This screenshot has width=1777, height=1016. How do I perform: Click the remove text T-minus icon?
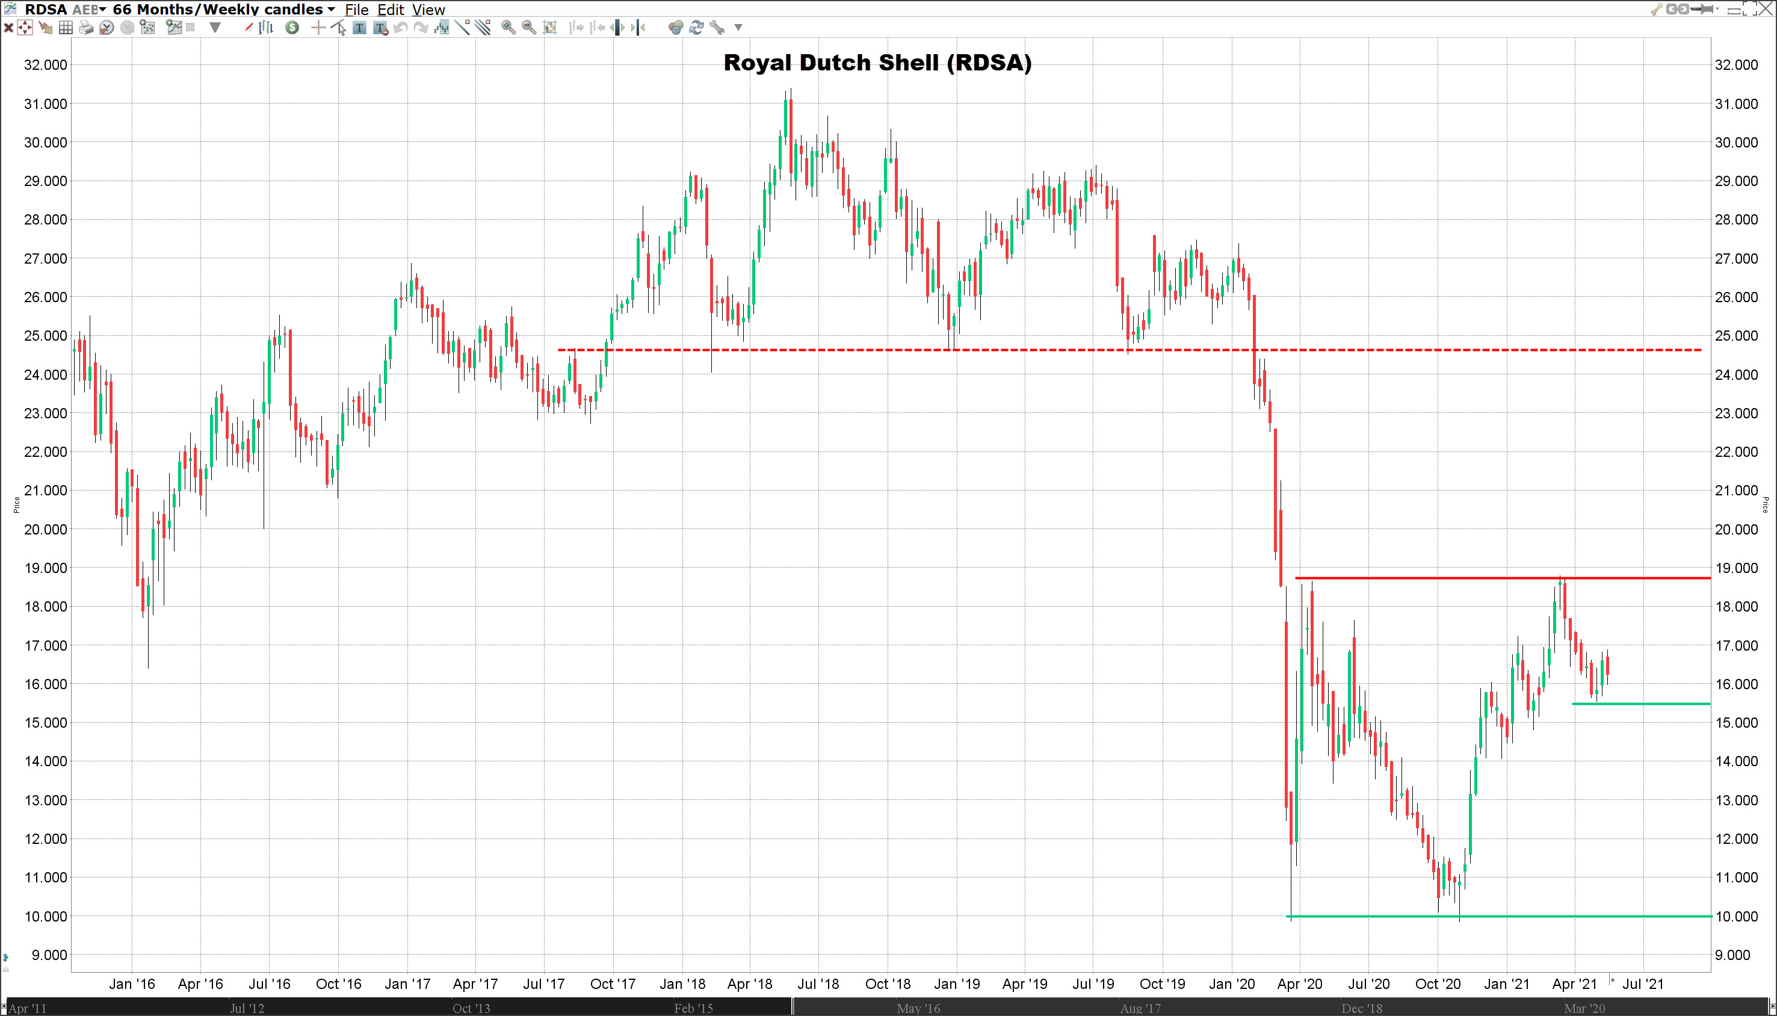click(381, 28)
